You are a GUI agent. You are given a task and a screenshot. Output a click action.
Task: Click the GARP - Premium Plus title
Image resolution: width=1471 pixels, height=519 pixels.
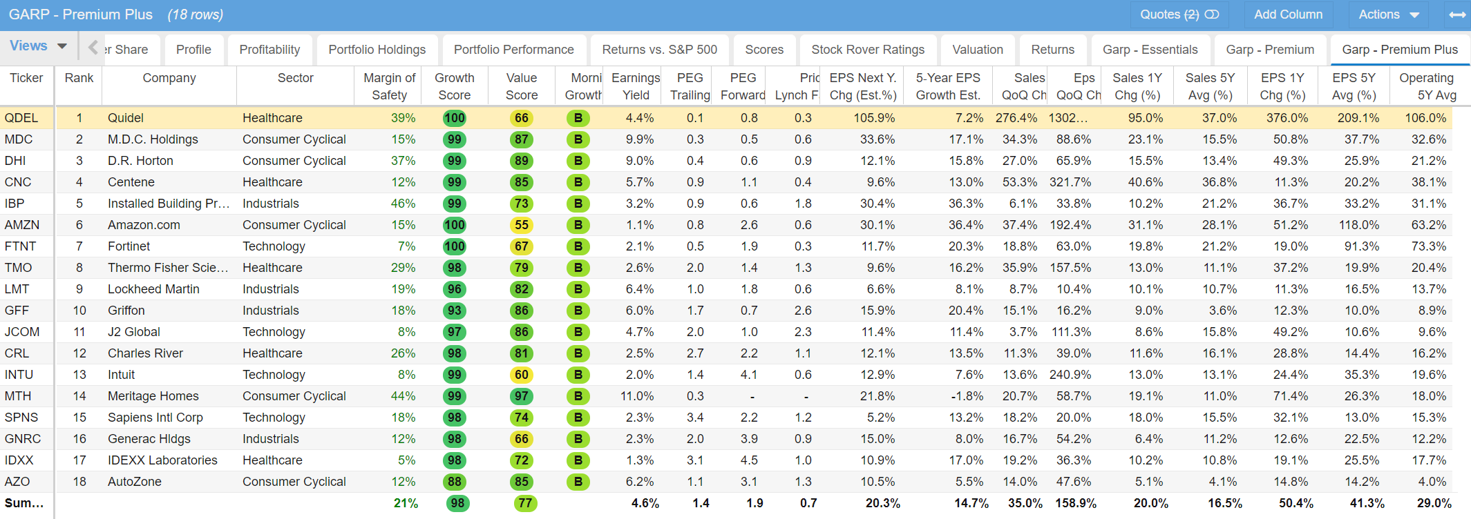(x=80, y=14)
